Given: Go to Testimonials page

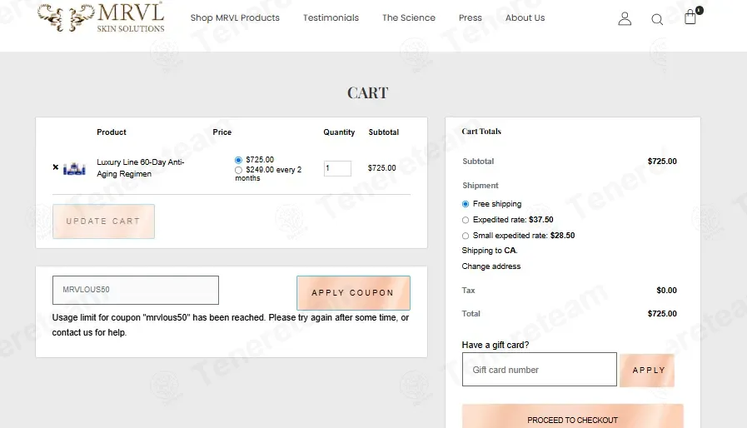Looking at the screenshot, I should [331, 18].
